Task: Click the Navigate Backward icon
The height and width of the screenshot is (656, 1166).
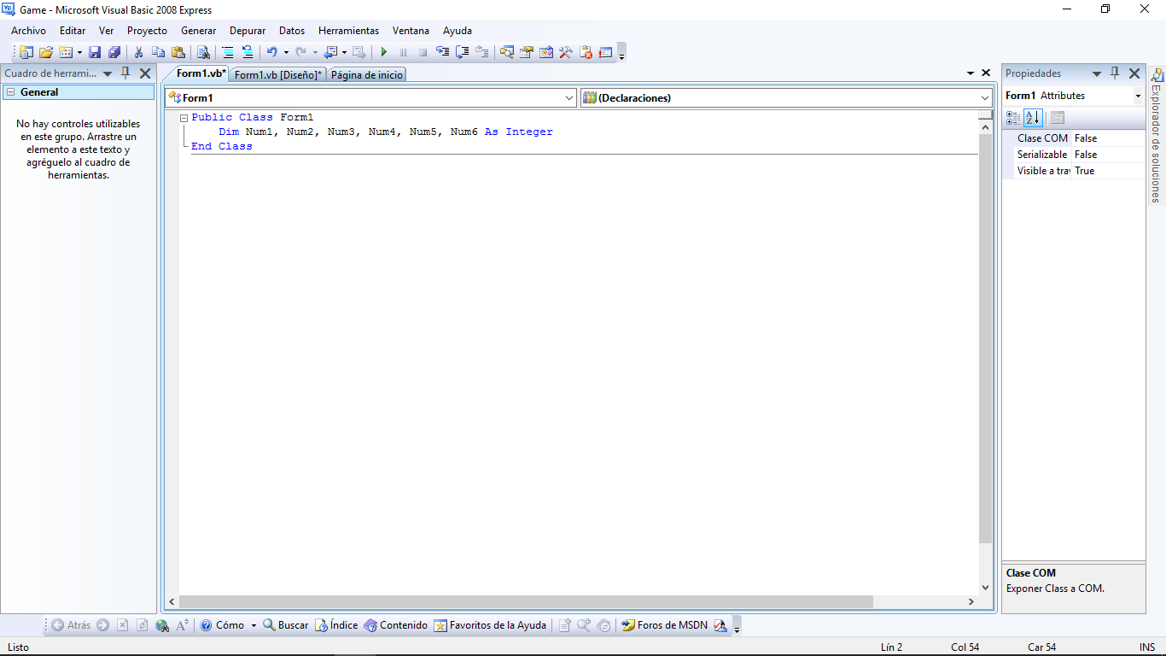Action: [330, 52]
